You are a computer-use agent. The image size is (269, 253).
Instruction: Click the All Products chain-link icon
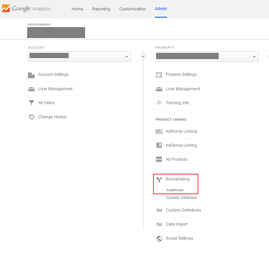159,159
